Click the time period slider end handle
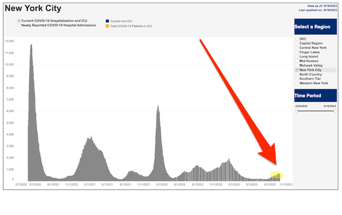This screenshot has height=215, width=342. pos(335,111)
